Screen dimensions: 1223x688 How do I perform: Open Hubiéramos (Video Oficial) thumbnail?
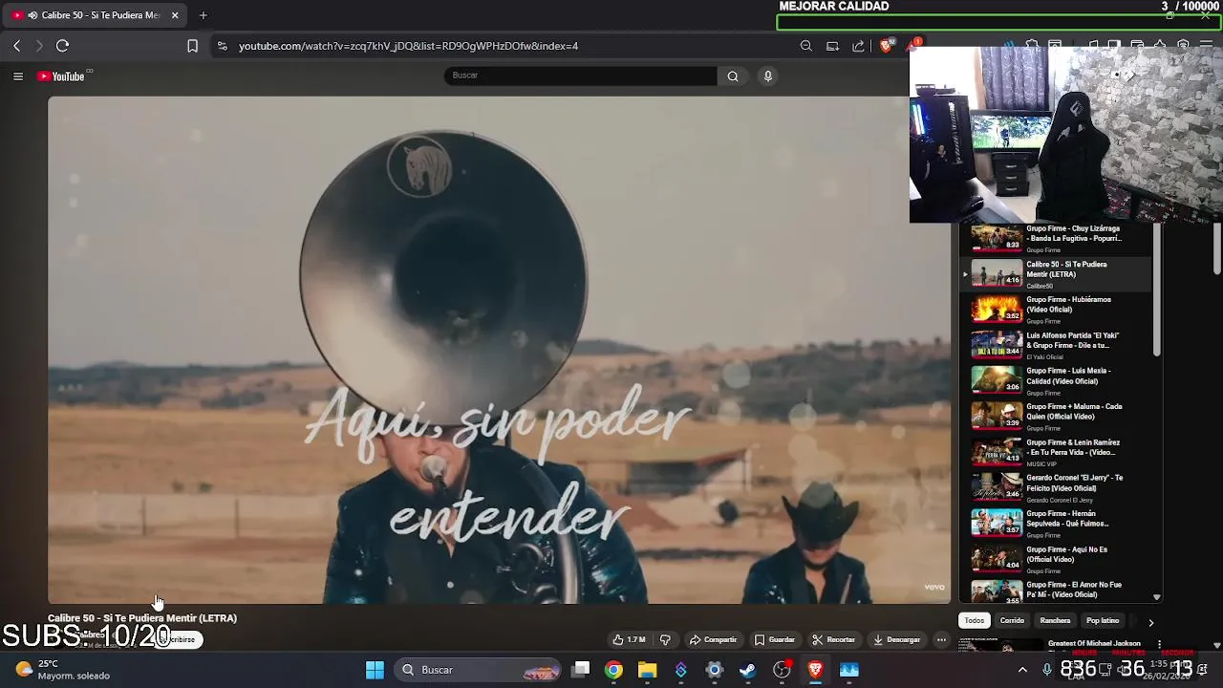(x=997, y=309)
